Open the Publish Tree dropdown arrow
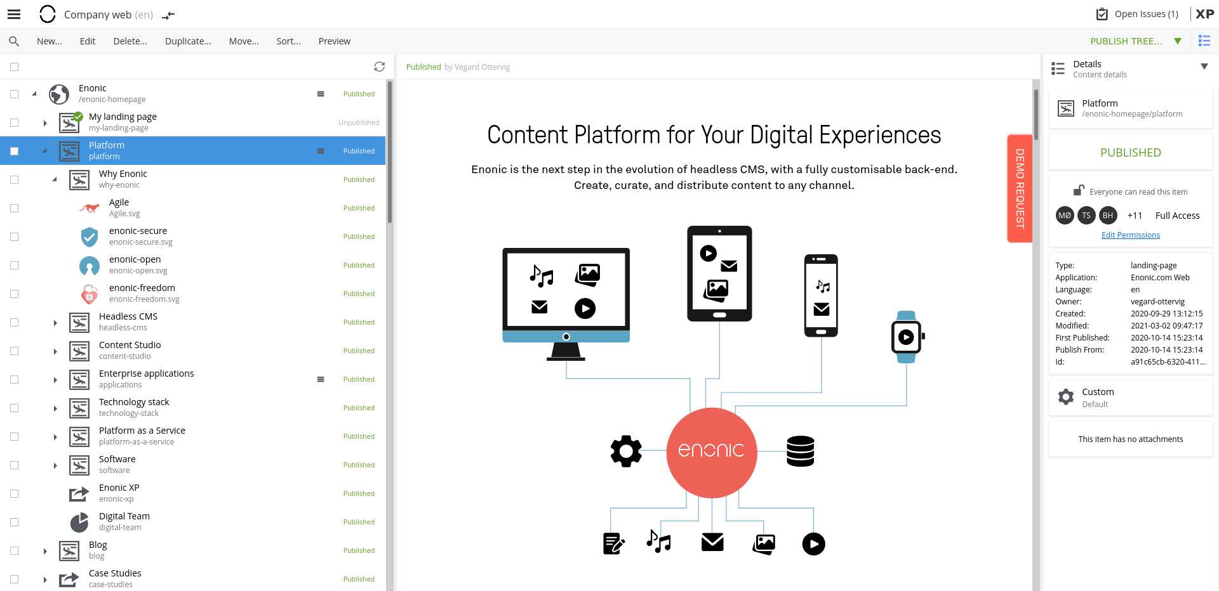The width and height of the screenshot is (1219, 591). (x=1178, y=41)
